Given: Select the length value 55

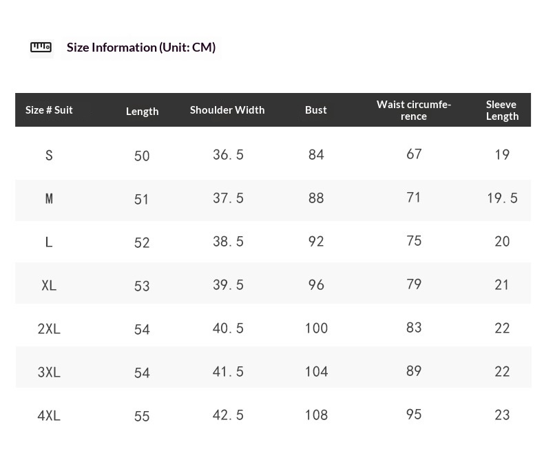Looking at the screenshot, I should point(142,416).
